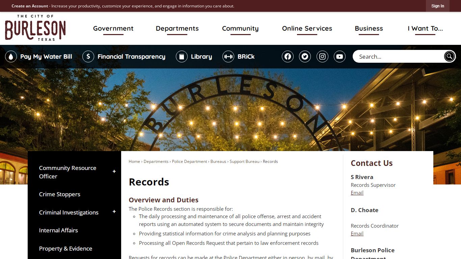Go to the Library link

201,57
